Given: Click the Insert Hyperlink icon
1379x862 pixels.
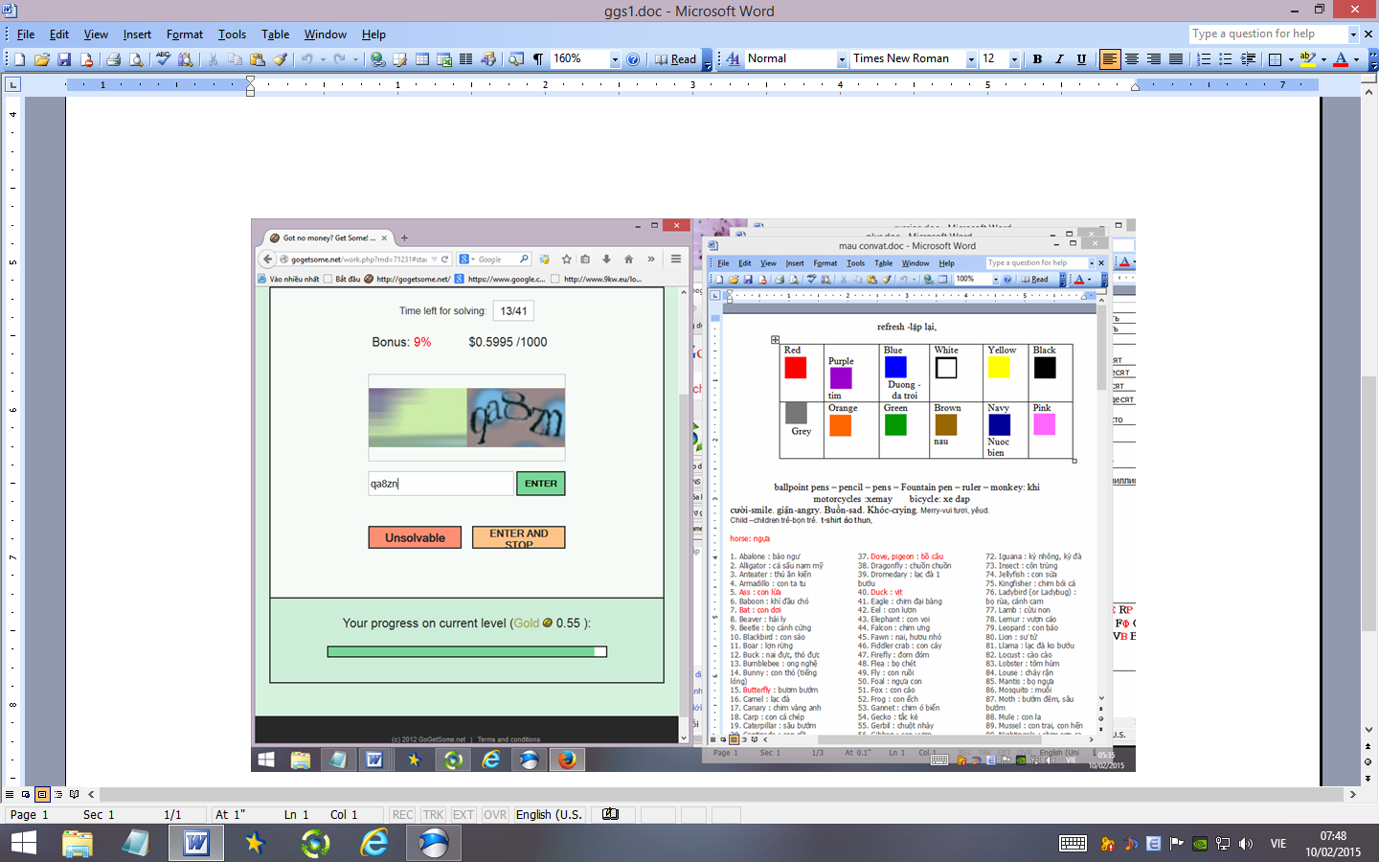Looking at the screenshot, I should (378, 59).
